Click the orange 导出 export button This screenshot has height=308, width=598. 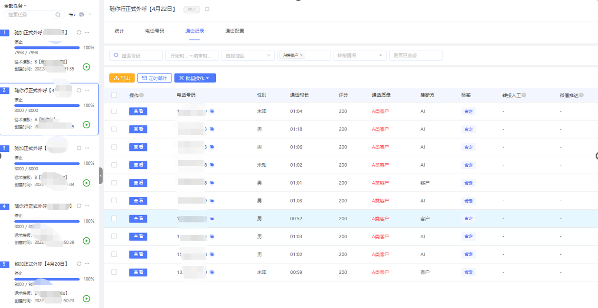[122, 78]
